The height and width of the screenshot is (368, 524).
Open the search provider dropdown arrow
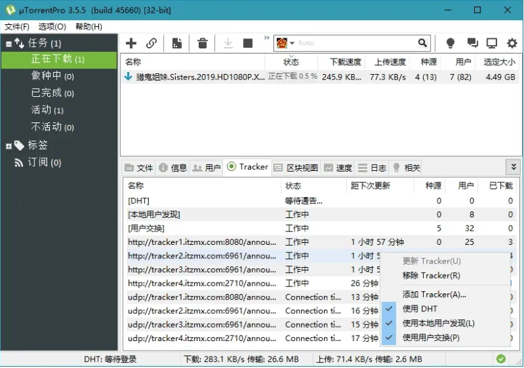click(x=292, y=44)
